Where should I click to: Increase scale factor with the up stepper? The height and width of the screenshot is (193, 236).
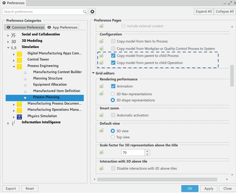pos(147,151)
